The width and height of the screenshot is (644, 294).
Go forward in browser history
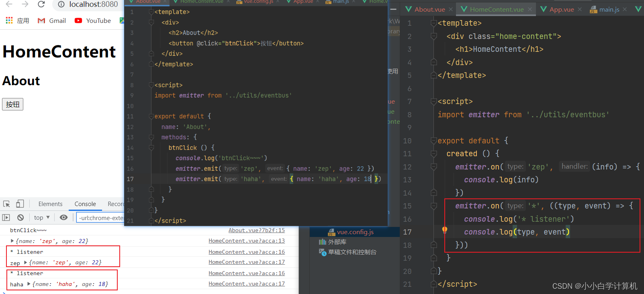click(x=25, y=4)
